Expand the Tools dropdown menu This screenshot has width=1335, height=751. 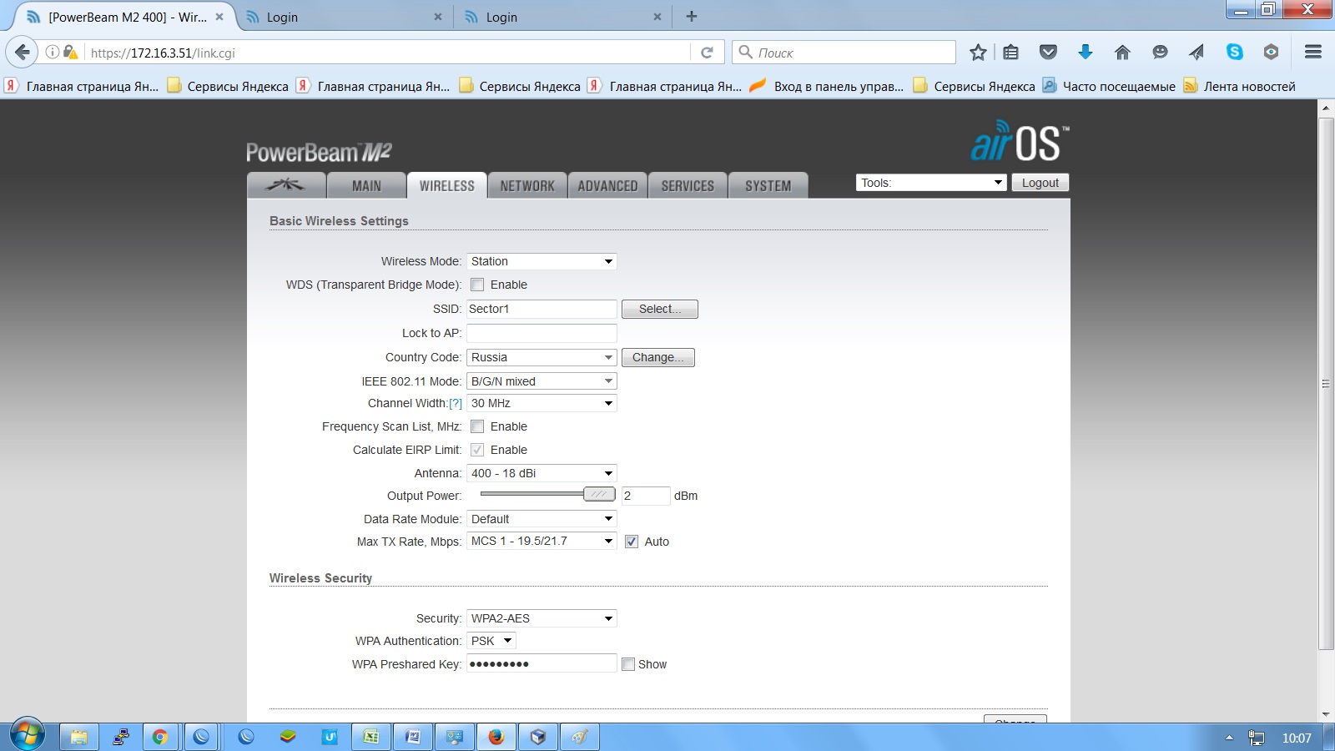click(x=931, y=183)
